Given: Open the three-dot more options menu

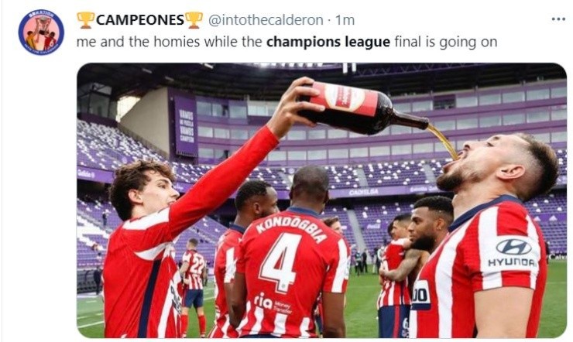Looking at the screenshot, I should click(x=558, y=19).
